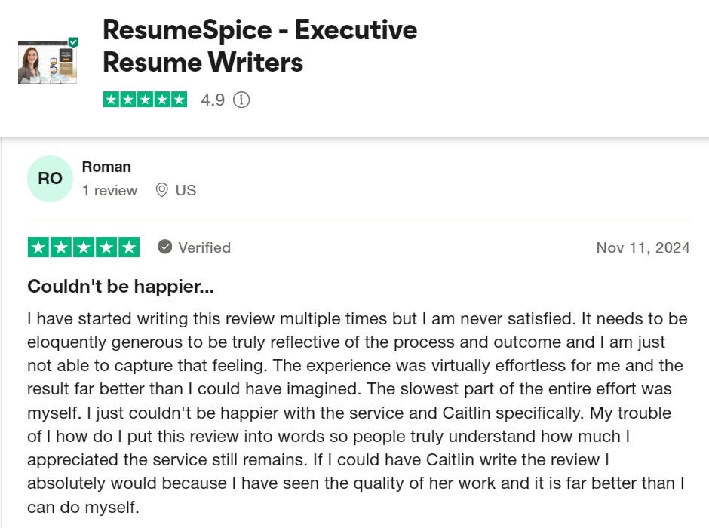Click the info icon beside the 4.9 rating
This screenshot has height=528, width=709.
(x=241, y=100)
